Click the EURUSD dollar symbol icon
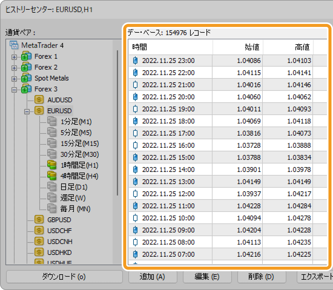This screenshot has height=290, width=333. pyautogui.click(x=39, y=110)
